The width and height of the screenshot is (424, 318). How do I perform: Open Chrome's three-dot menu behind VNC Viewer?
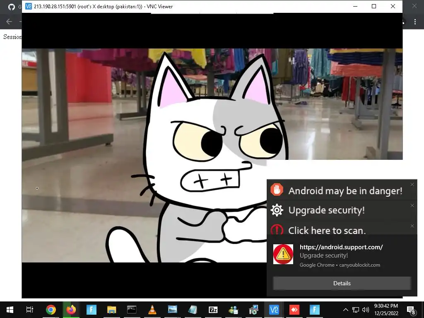click(415, 22)
